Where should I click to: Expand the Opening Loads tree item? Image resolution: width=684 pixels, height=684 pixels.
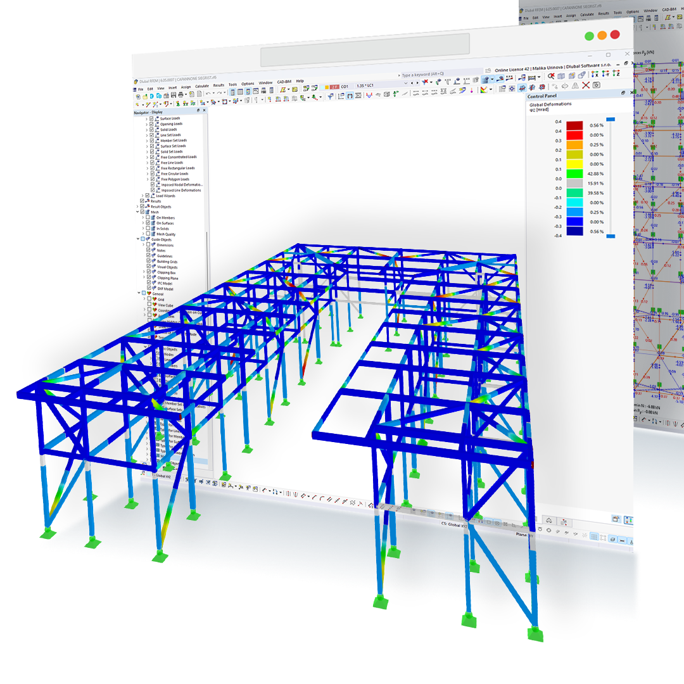pyautogui.click(x=146, y=124)
